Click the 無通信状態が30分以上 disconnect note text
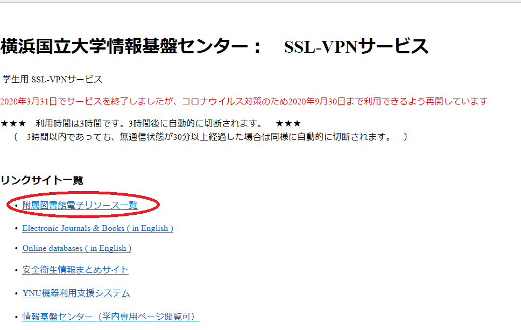 click(211, 137)
